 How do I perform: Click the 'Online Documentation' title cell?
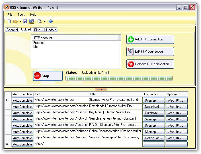tap(115, 132)
